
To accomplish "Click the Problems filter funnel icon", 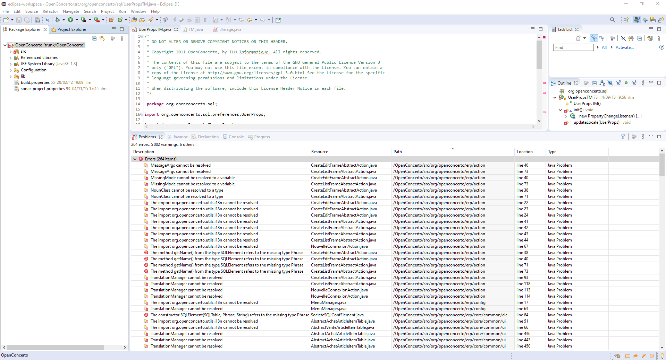I will (x=623, y=137).
